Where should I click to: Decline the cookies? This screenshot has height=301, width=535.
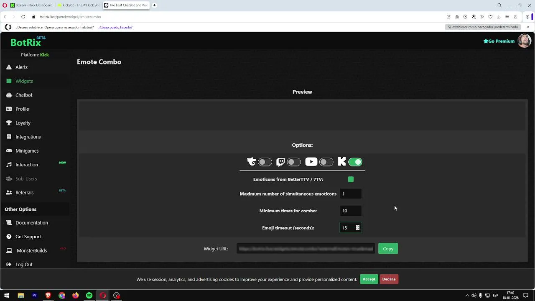(x=389, y=279)
